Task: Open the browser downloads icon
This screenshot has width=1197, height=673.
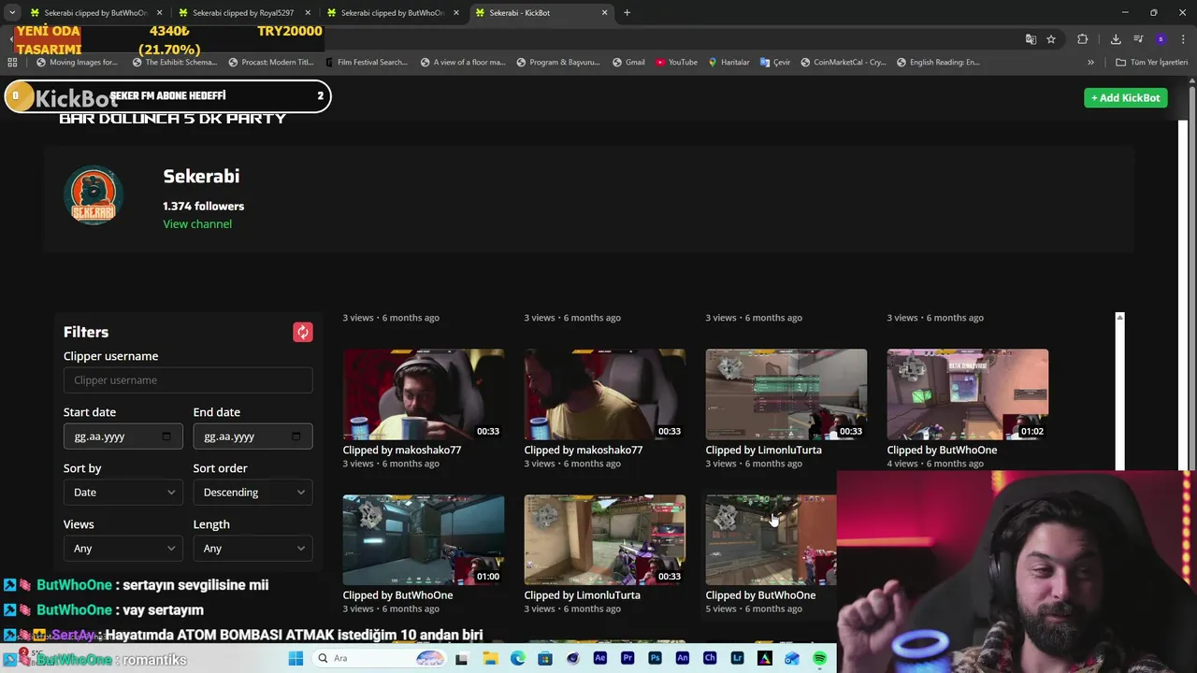Action: click(1116, 39)
